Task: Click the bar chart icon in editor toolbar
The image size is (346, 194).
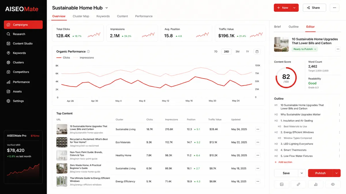Action: click(315, 184)
